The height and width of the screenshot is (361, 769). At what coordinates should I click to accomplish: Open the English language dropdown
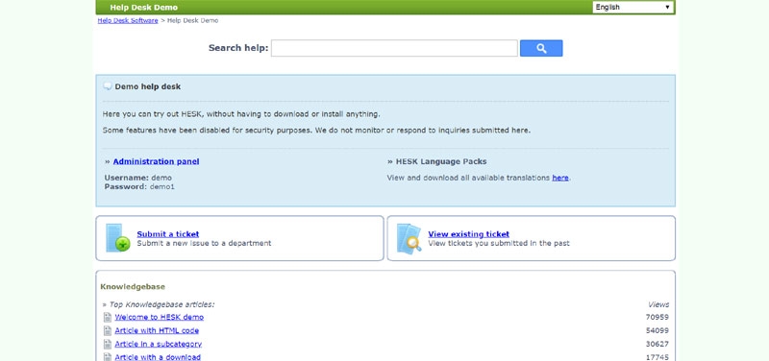tap(633, 7)
